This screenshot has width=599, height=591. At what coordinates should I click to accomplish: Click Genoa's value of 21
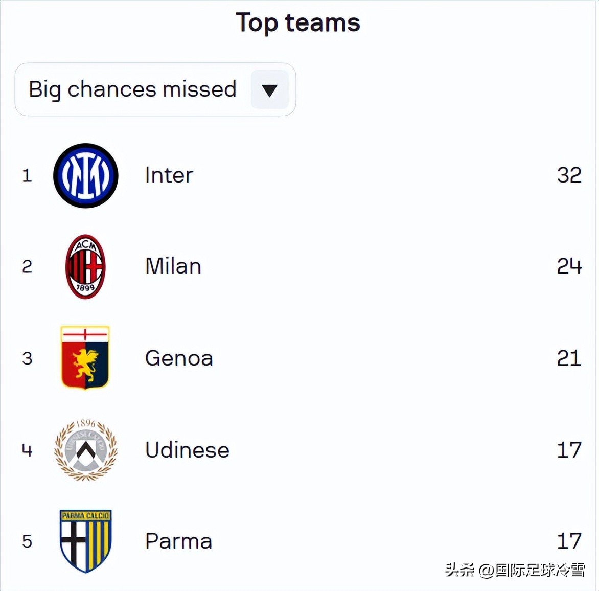point(569,358)
